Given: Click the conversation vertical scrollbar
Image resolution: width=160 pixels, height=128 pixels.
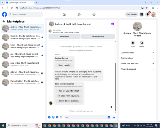Looking at the screenshot, I should pyautogui.click(x=115, y=87).
